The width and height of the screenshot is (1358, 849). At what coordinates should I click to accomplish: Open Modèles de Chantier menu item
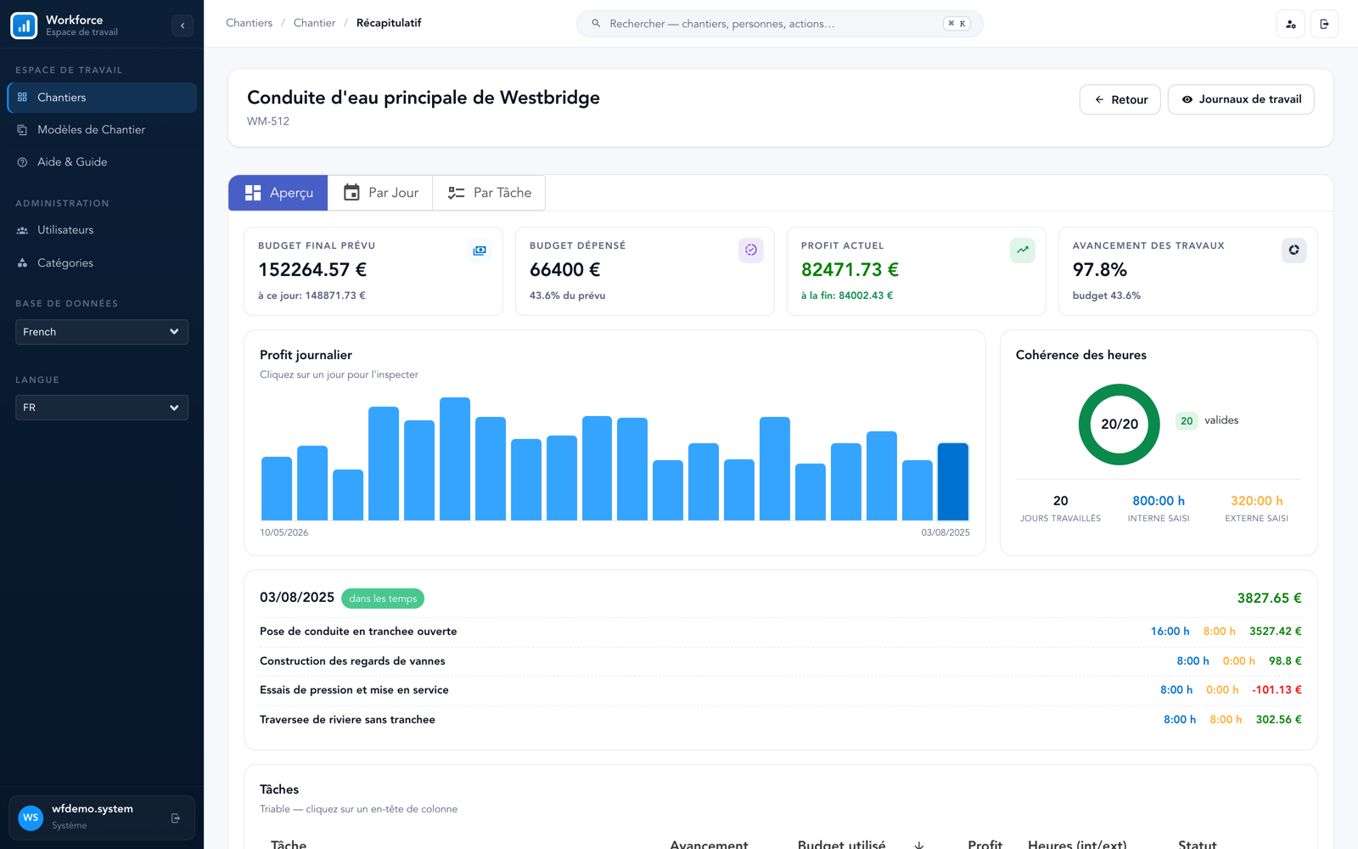[102, 130]
